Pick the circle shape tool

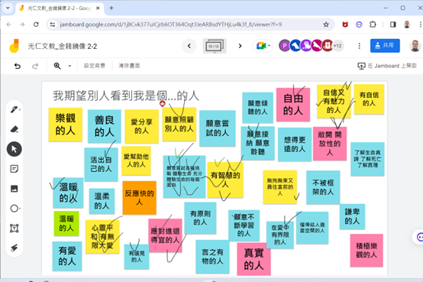(15, 209)
